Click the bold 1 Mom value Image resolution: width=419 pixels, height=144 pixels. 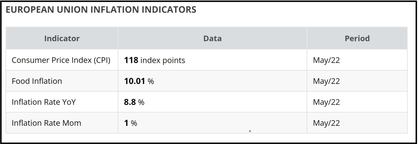pyautogui.click(x=126, y=123)
